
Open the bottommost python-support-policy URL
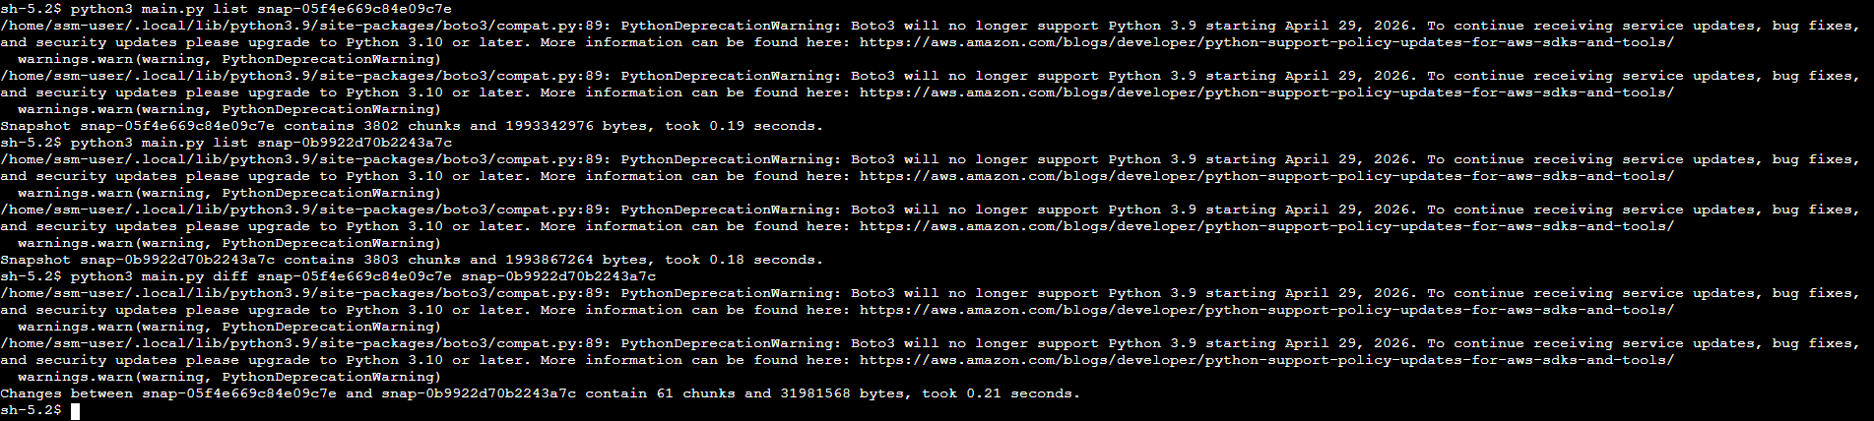(1265, 360)
